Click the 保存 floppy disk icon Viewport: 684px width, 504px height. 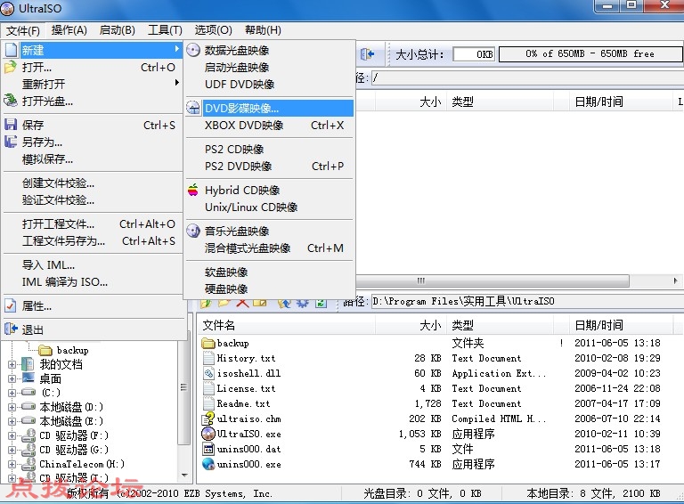pos(11,125)
